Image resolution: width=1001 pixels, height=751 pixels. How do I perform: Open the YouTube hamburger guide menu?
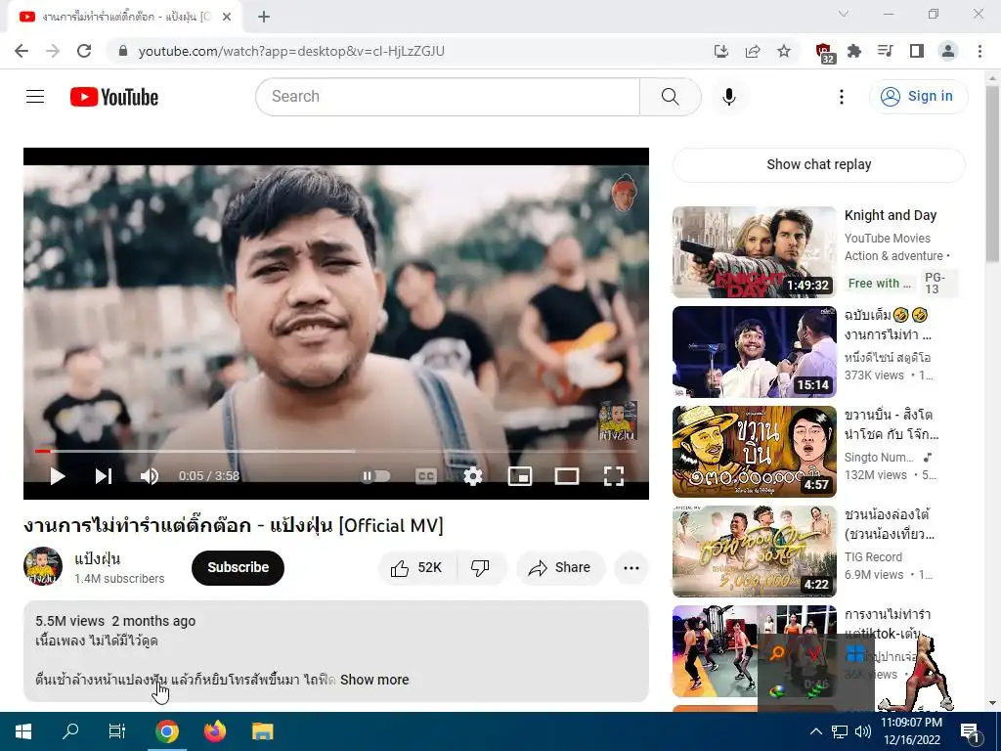click(35, 97)
